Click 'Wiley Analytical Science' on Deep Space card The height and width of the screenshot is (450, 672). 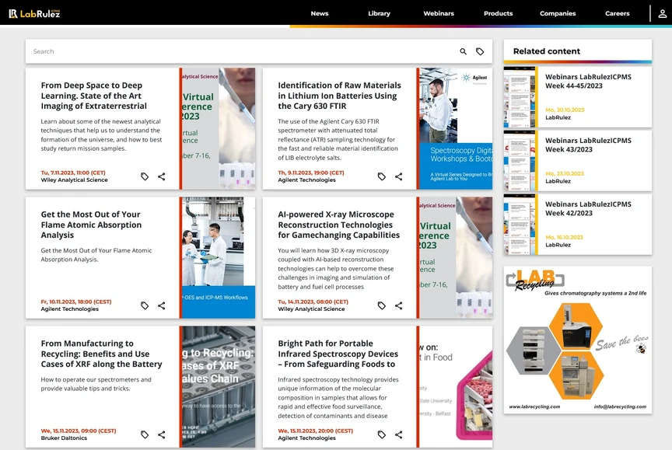(x=74, y=180)
